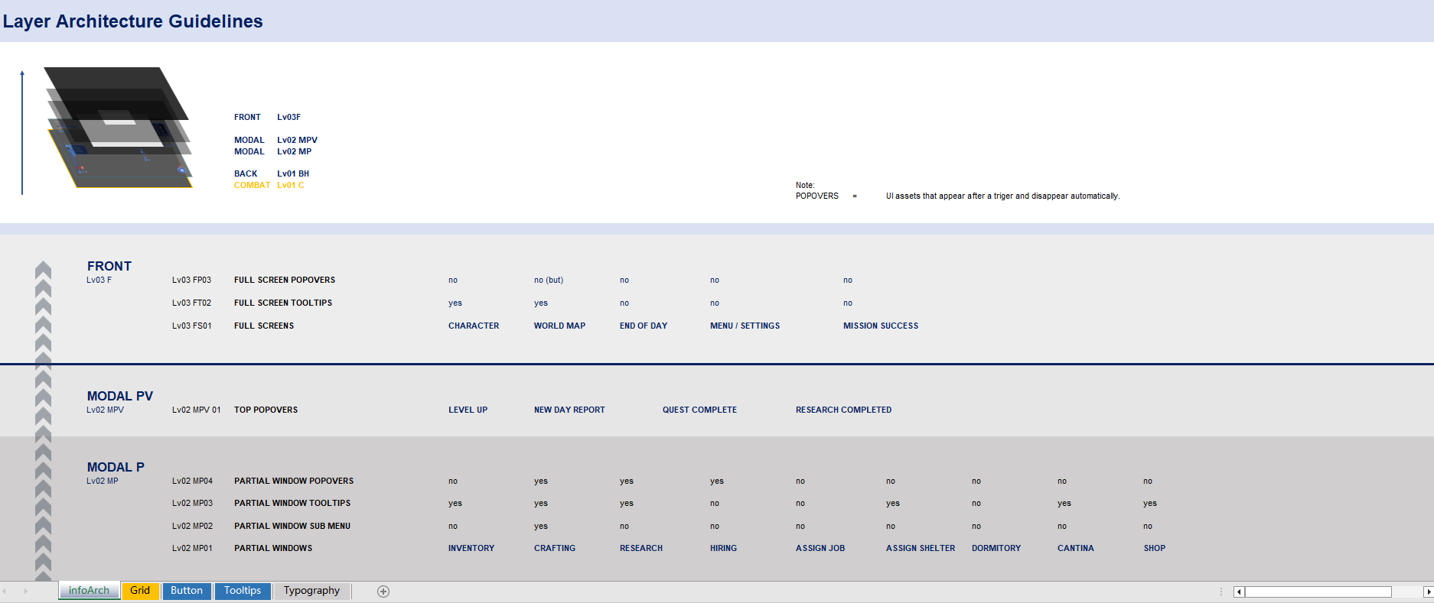Select the CANTINA cell
Viewport: 1434px width, 603px height.
[x=1076, y=549]
